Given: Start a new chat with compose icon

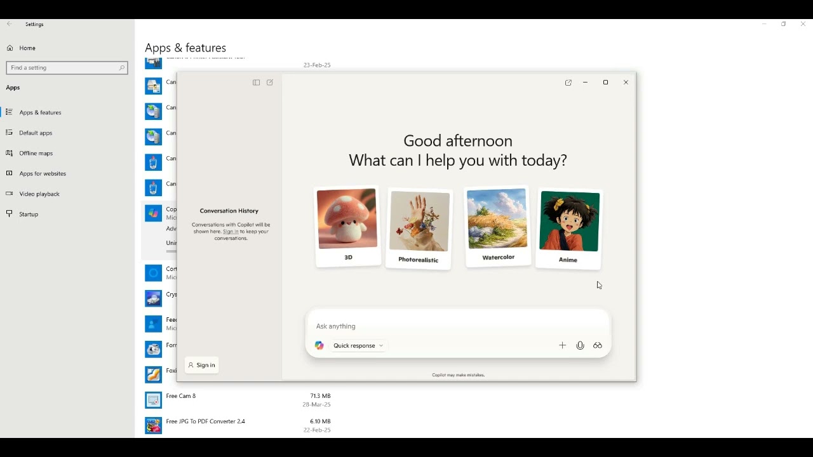Looking at the screenshot, I should (270, 83).
